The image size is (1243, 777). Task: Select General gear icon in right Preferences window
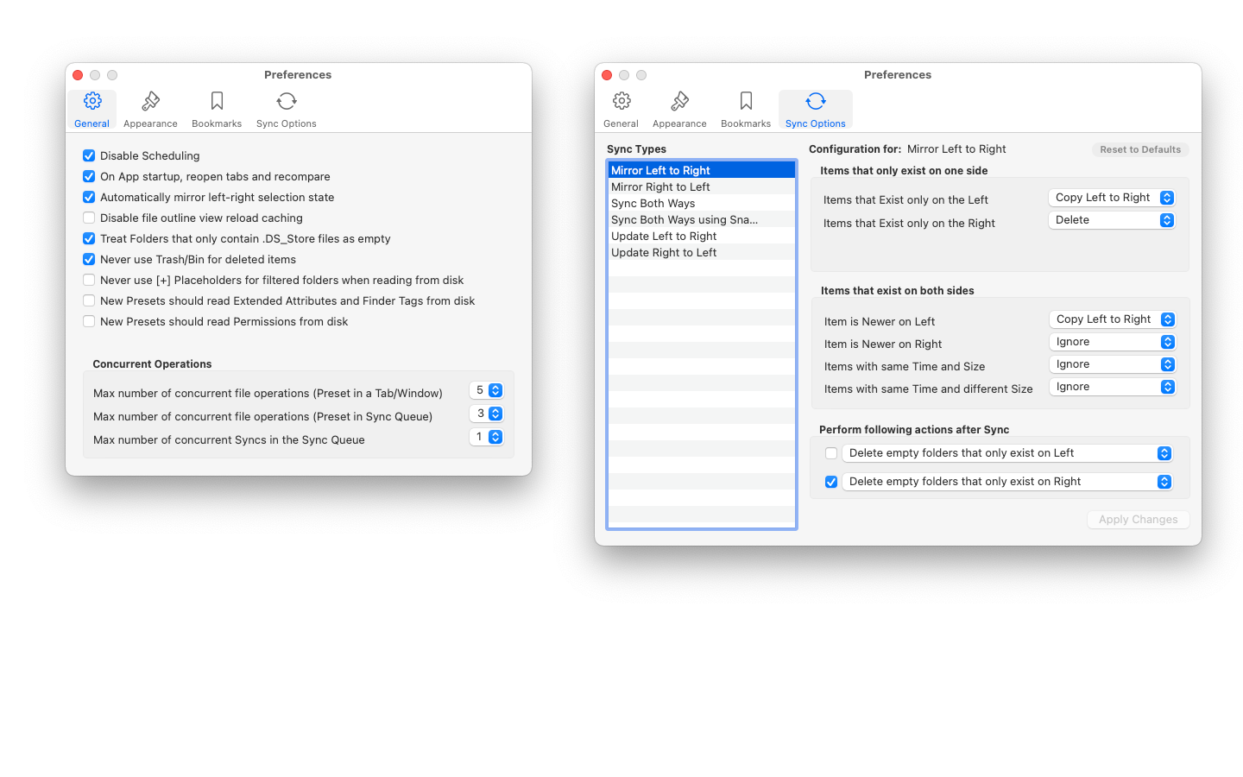point(621,102)
